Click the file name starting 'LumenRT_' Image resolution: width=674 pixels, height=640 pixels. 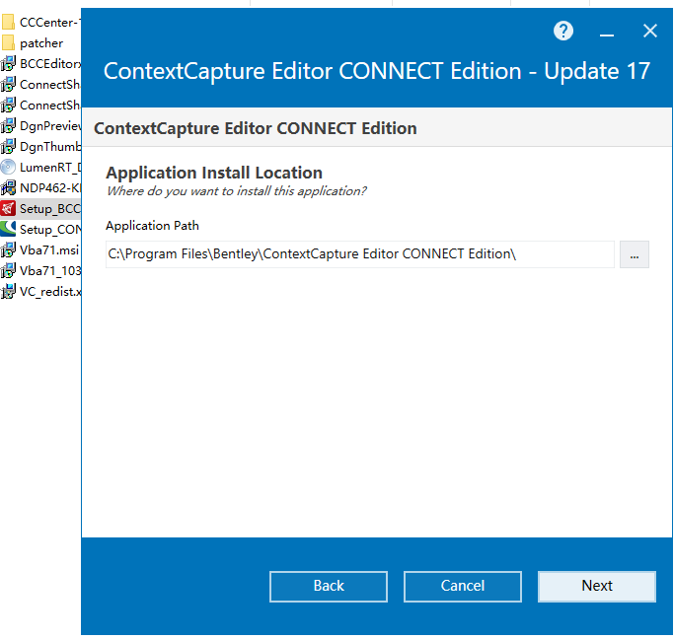[50, 167]
